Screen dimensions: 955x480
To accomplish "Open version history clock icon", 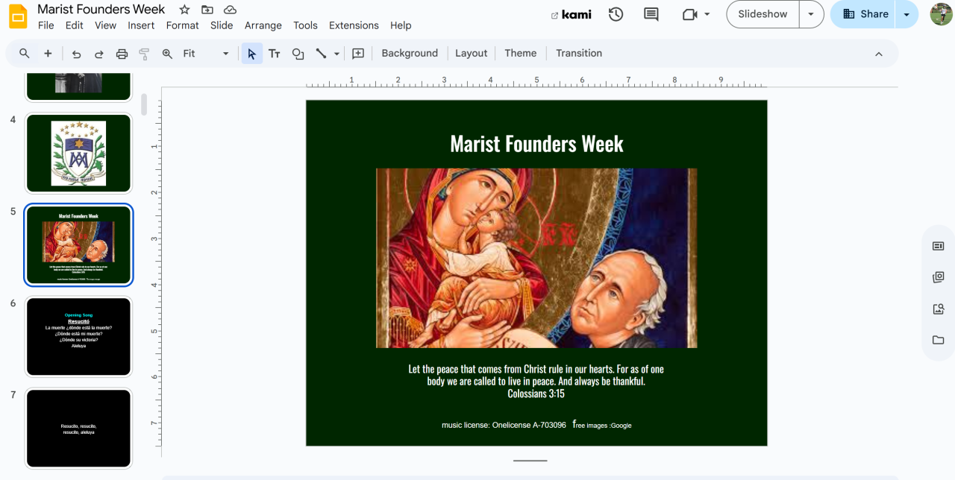I will point(616,14).
